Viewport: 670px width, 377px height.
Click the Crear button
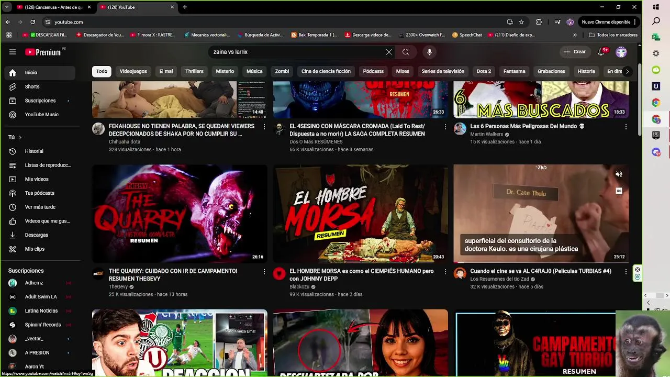tap(575, 52)
